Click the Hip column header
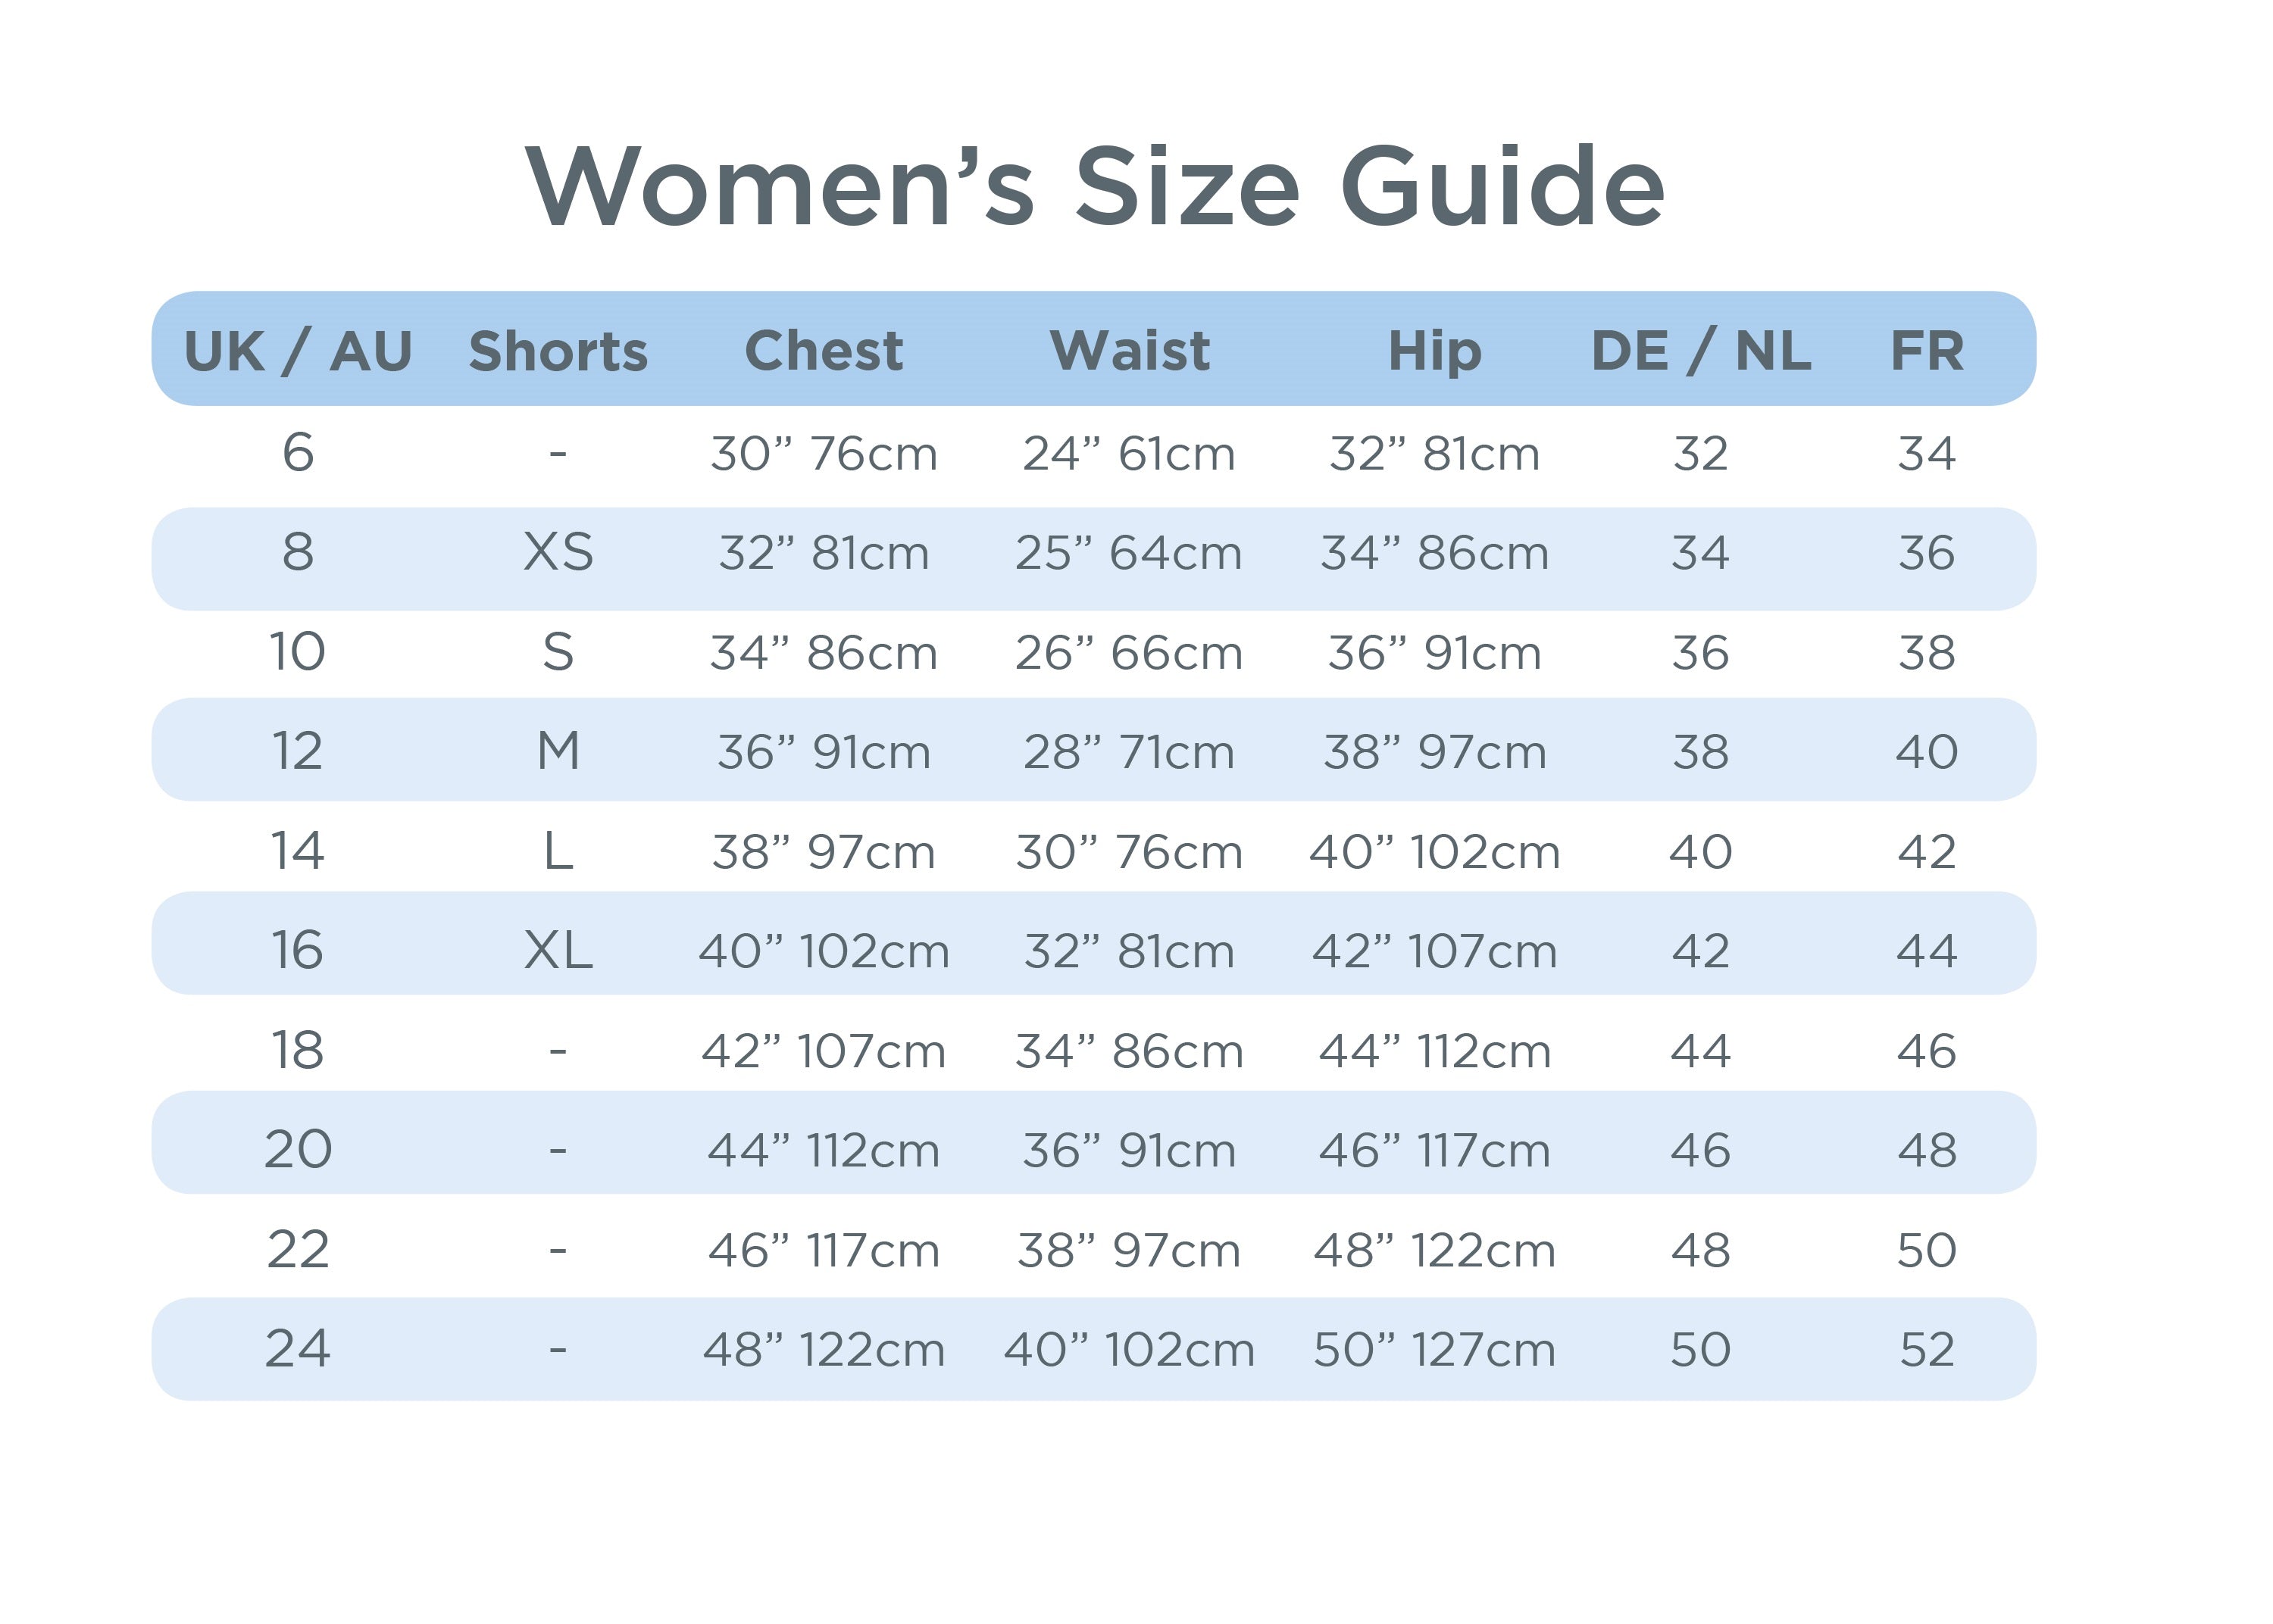This screenshot has height=1624, width=2273. 1434,351
